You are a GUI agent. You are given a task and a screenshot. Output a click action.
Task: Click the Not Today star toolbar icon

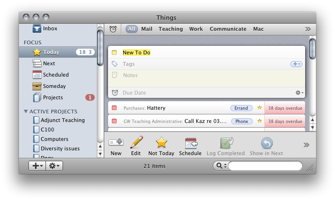pyautogui.click(x=161, y=142)
